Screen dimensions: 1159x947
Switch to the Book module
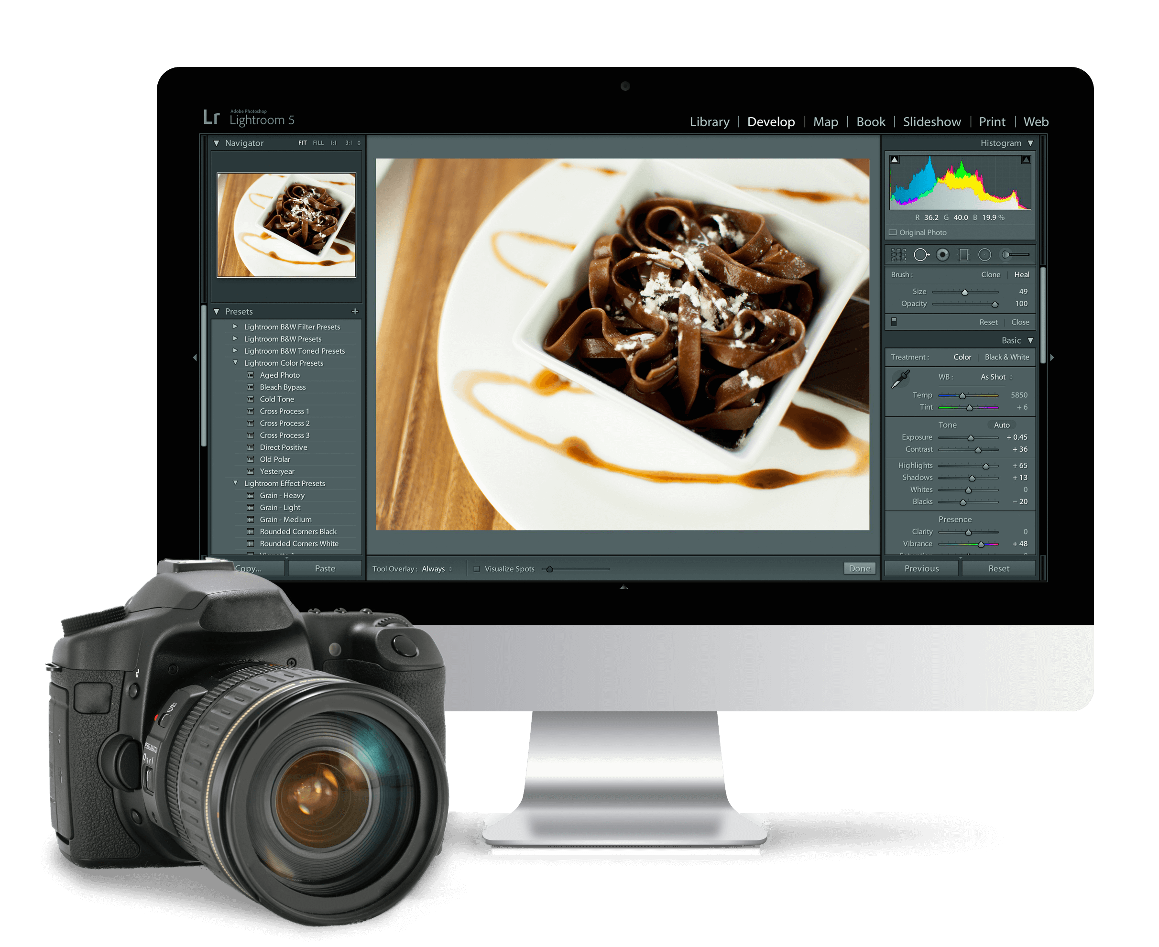[870, 121]
